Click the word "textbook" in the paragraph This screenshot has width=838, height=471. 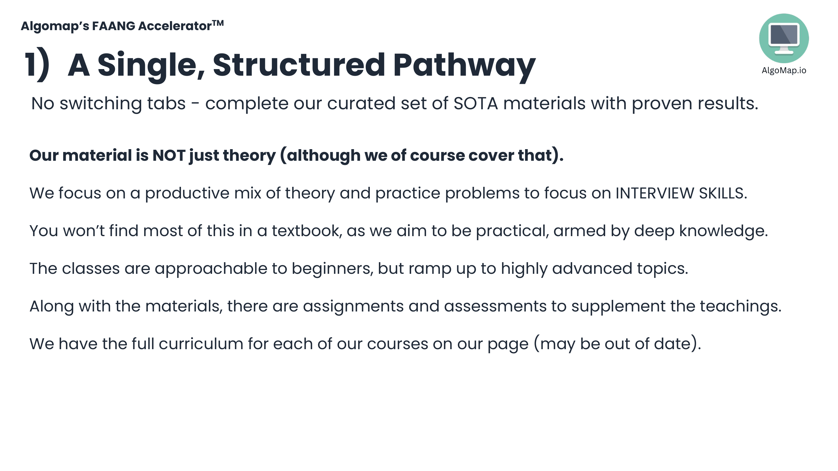point(306,231)
